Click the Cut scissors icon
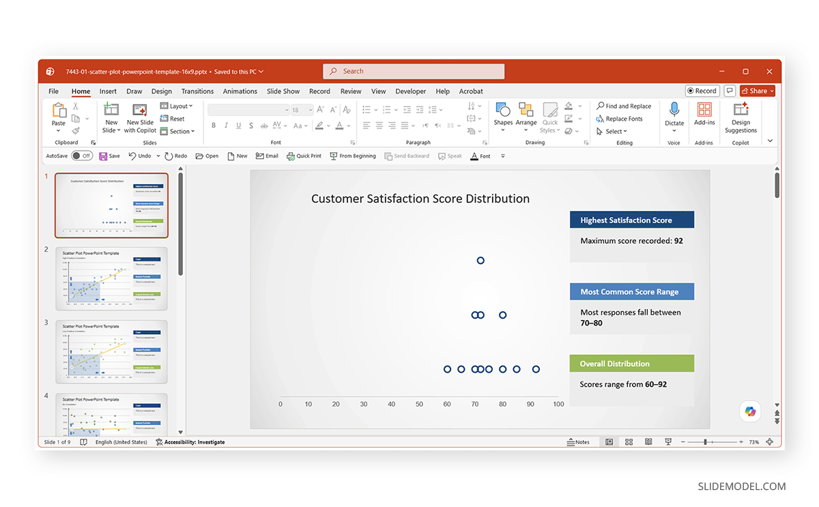Viewport: 819px width, 507px height. (x=76, y=106)
